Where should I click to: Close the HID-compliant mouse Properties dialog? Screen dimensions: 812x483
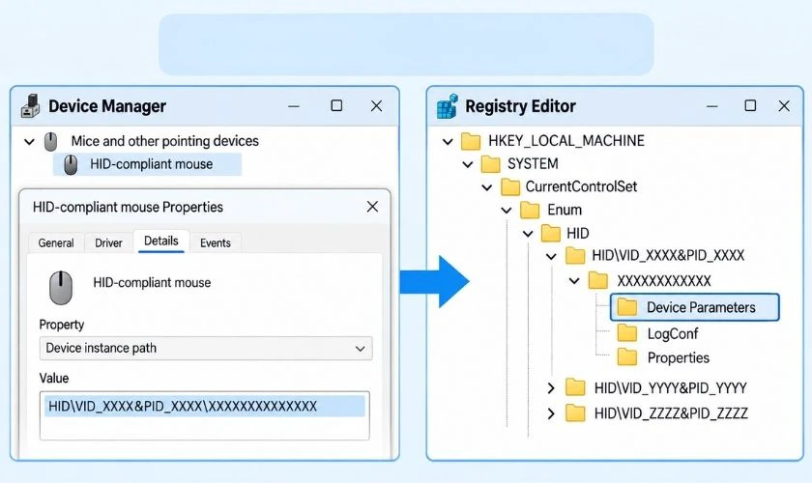coord(372,207)
